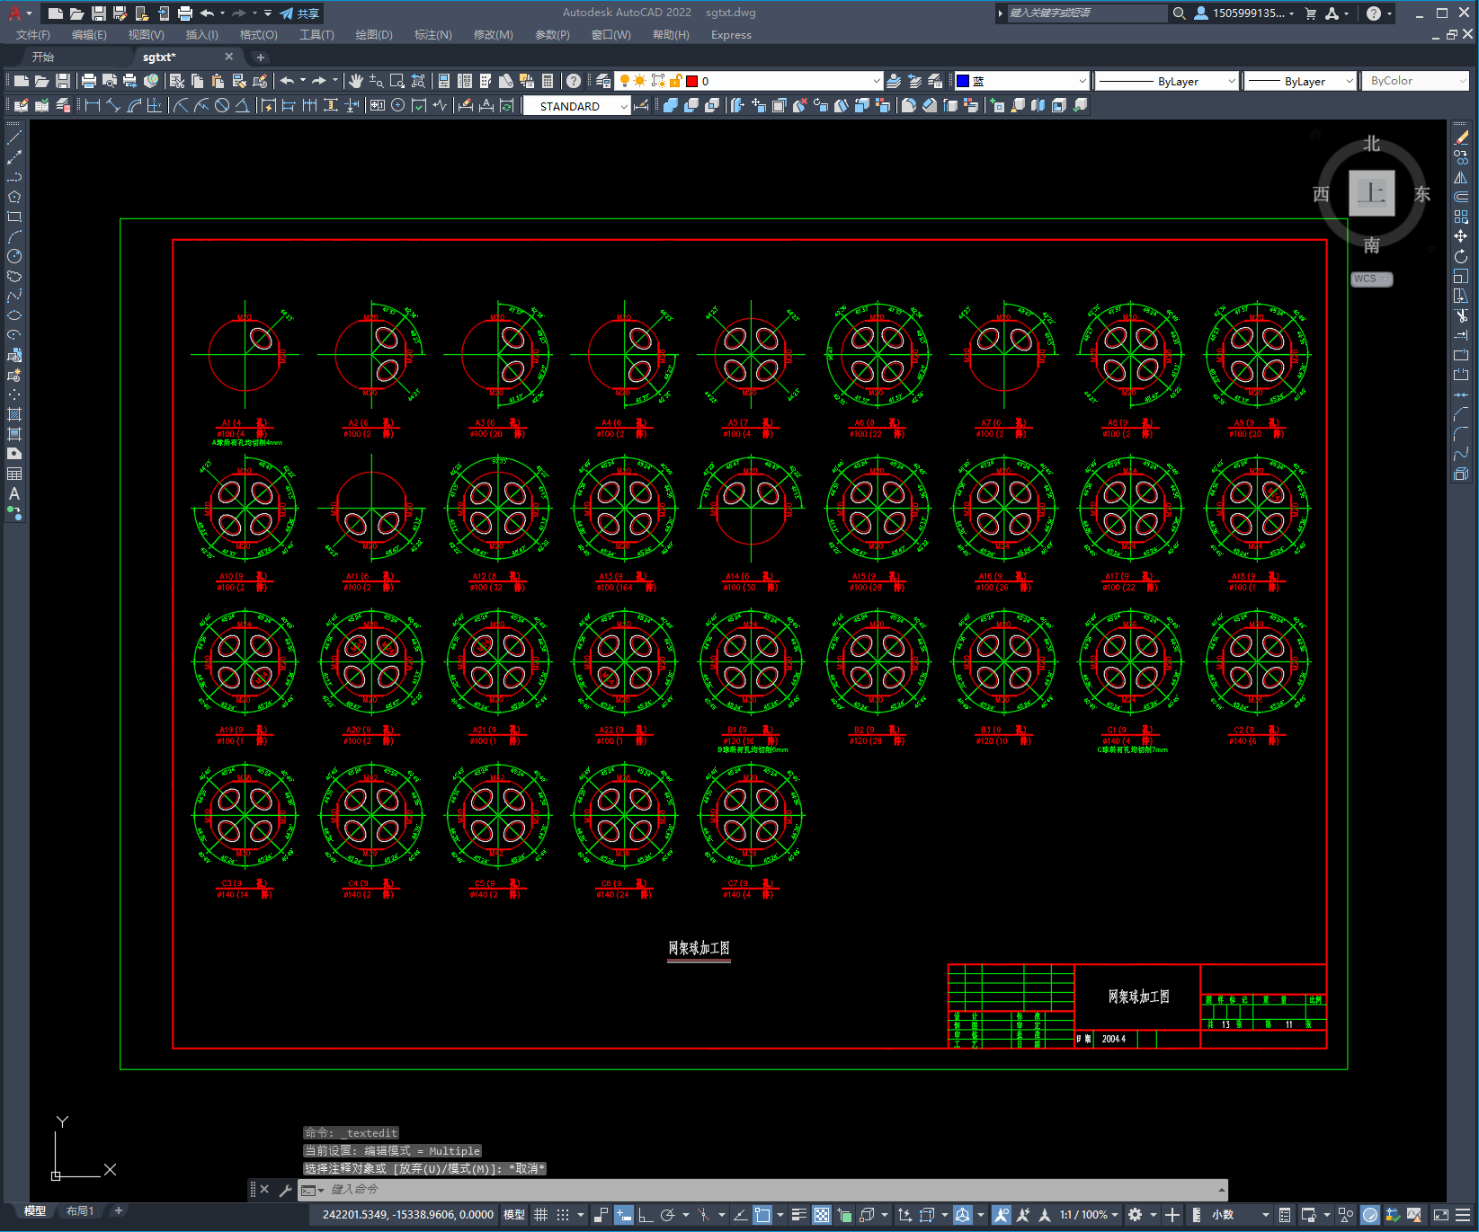Toggle transparency display in status bar
The width and height of the screenshot is (1479, 1232).
coord(822,1215)
